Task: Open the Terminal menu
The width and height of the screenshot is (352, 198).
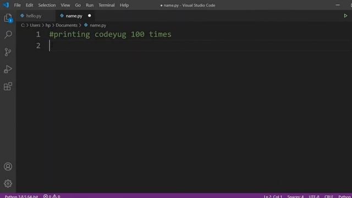Action: pyautogui.click(x=107, y=5)
